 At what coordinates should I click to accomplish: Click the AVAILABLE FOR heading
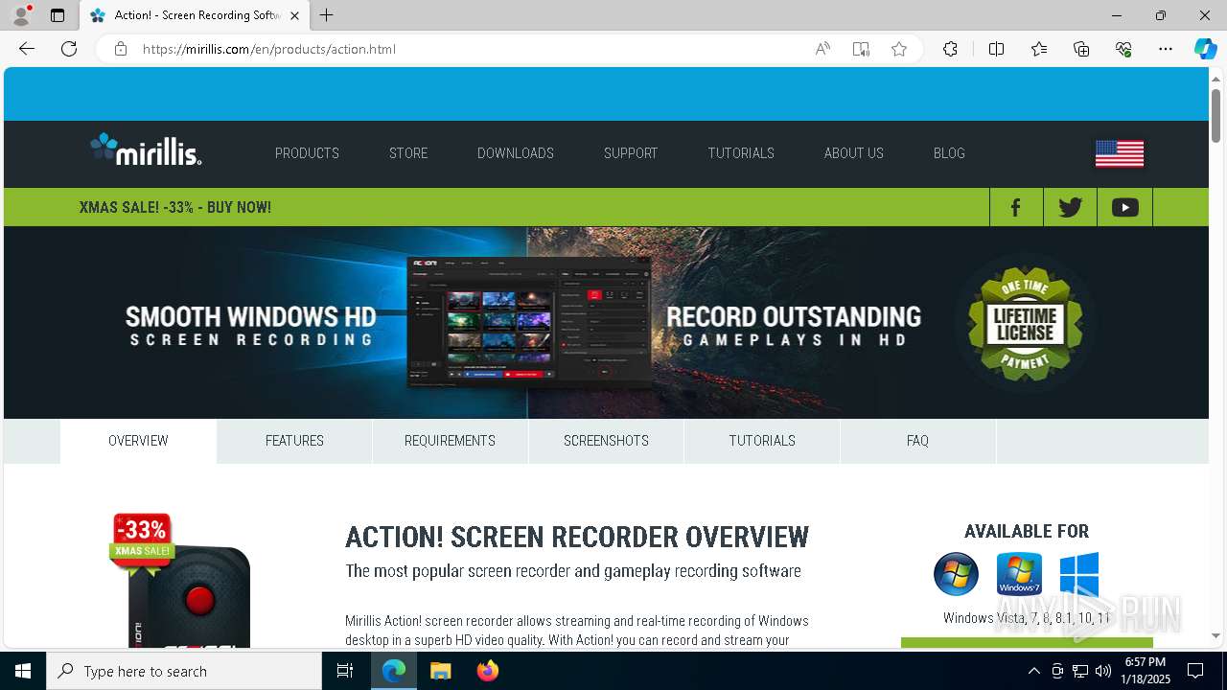1027,531
